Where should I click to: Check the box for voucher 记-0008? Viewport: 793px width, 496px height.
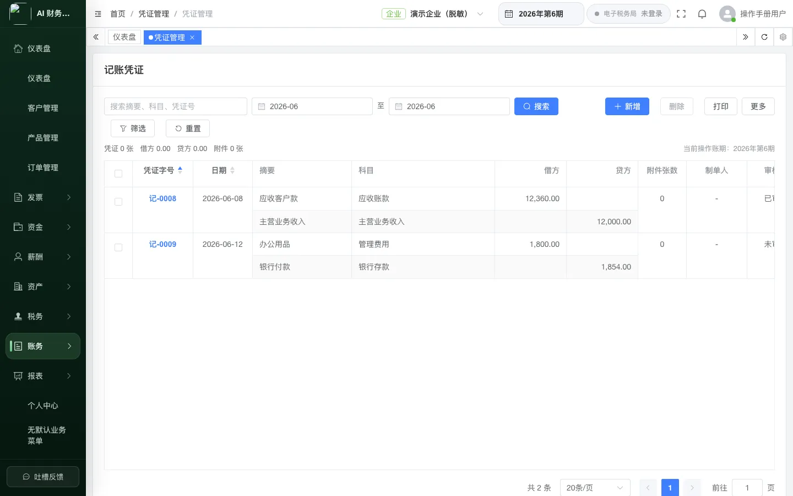[x=118, y=202]
